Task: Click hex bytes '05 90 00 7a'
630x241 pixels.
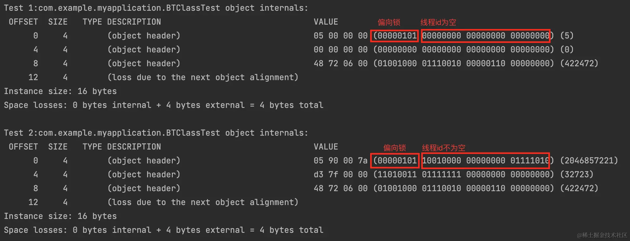Action: 341,161
